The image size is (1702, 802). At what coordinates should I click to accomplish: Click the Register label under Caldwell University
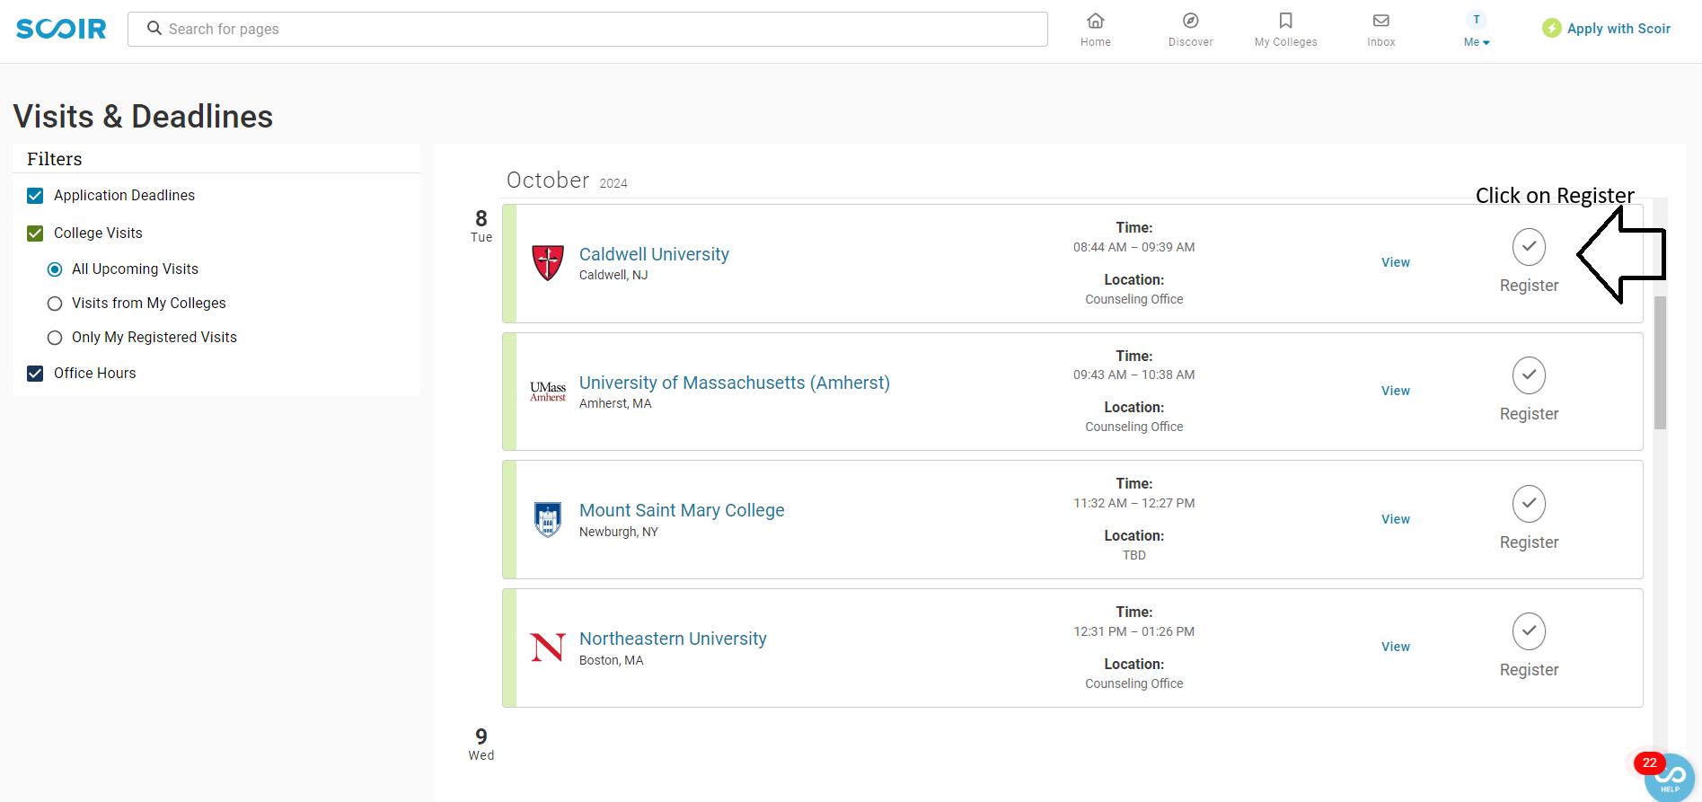1529,286
